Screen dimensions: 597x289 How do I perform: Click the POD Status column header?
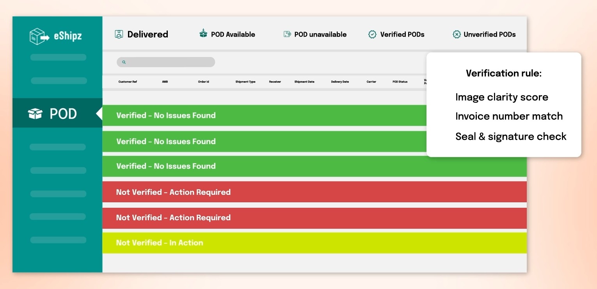(400, 82)
